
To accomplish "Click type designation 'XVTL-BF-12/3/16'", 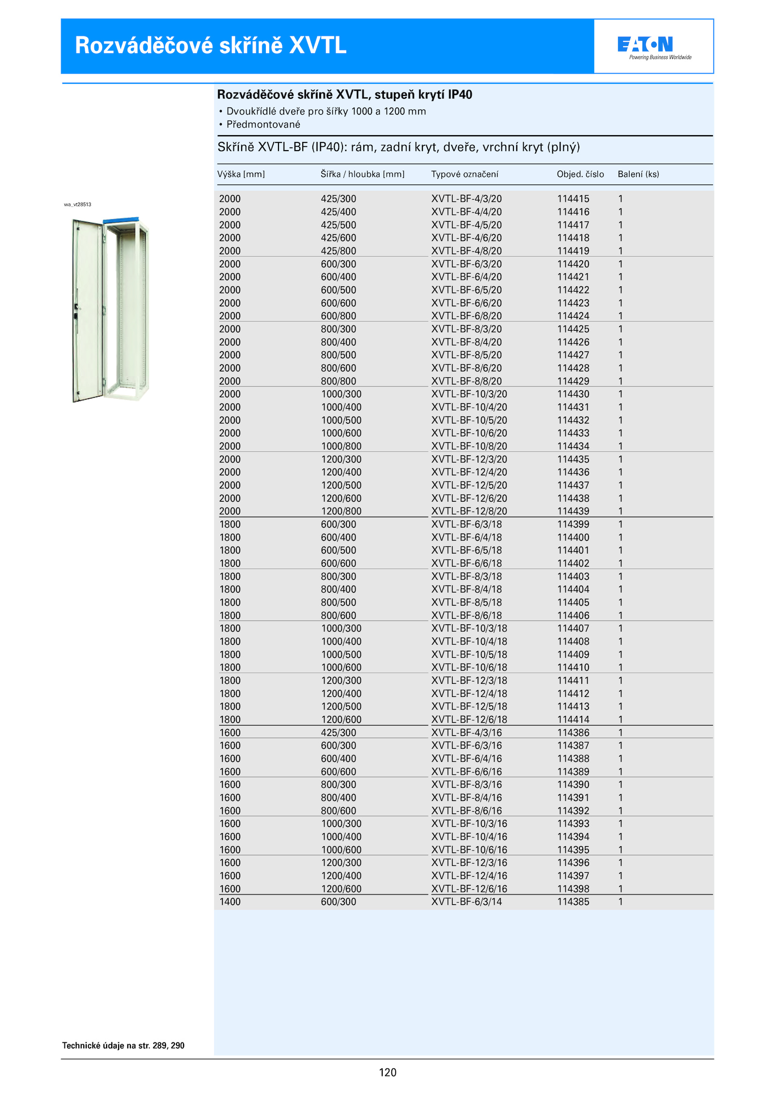I will point(469,863).
